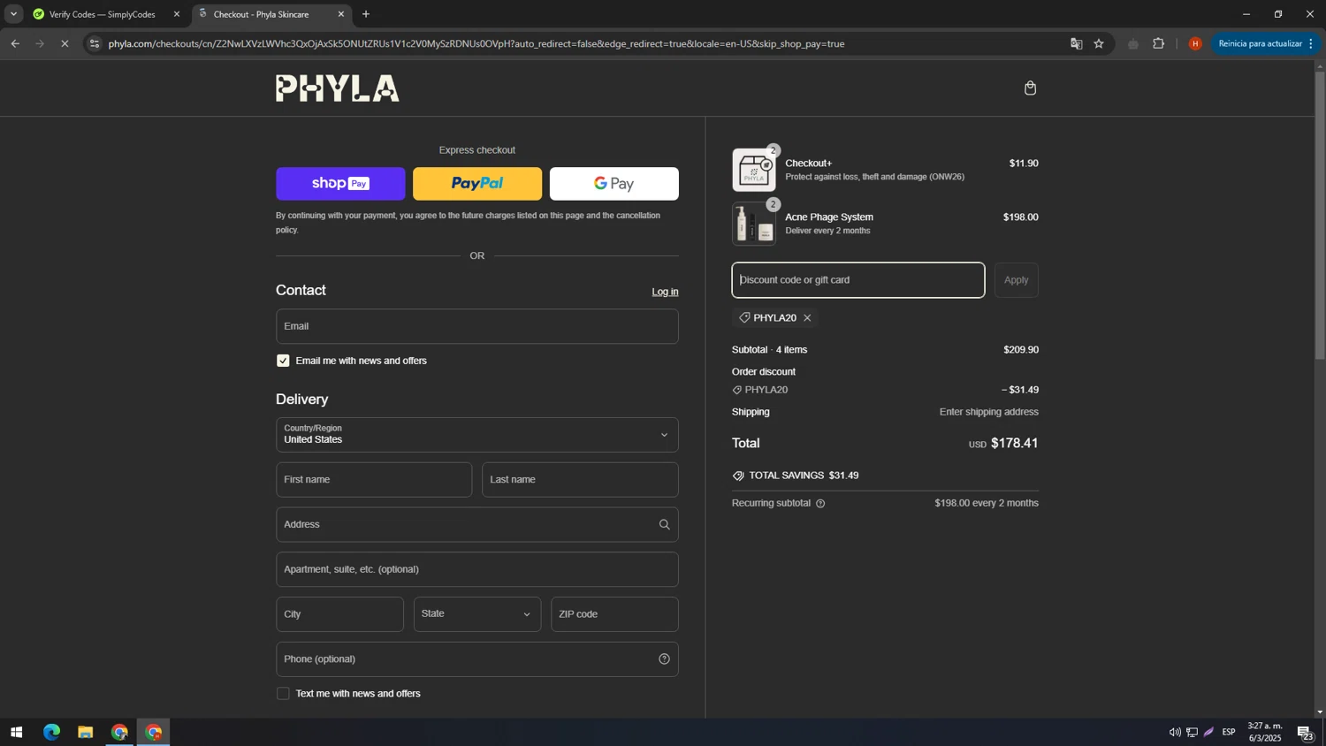Open the volume control in system tray
This screenshot has width=1326, height=746.
[x=1174, y=733]
